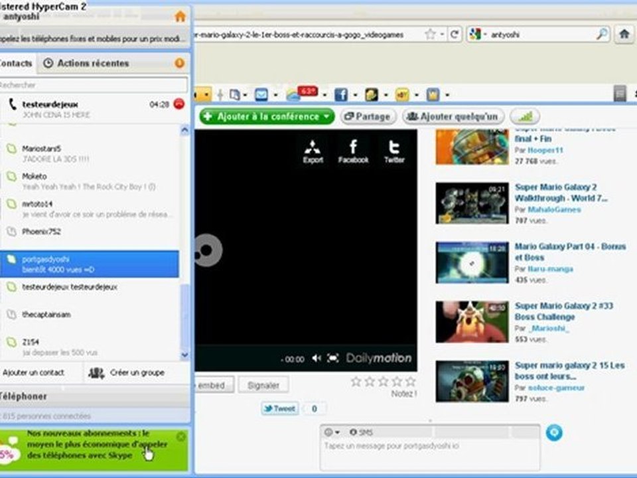Switch to Actions récentes tab
Image resolution: width=637 pixels, height=478 pixels.
pyautogui.click(x=86, y=63)
